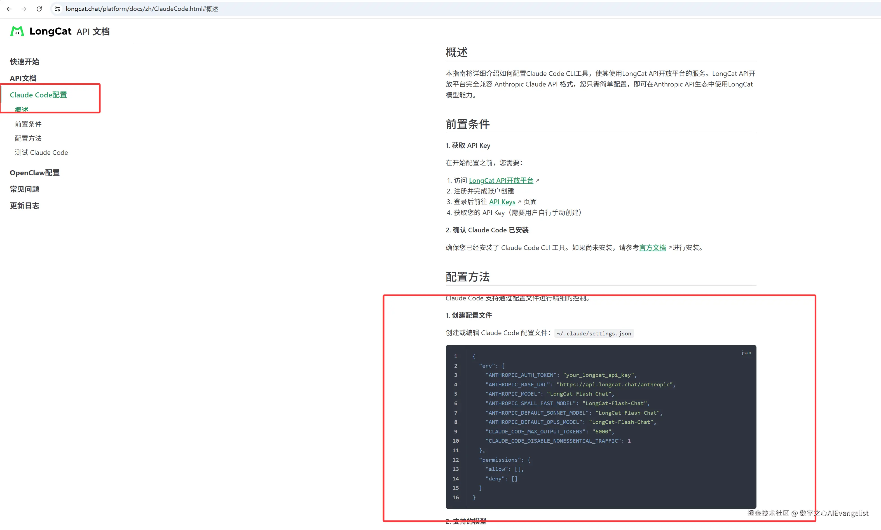This screenshot has height=530, width=881.
Task: Expand 常见问题 sidebar section
Action: click(24, 189)
